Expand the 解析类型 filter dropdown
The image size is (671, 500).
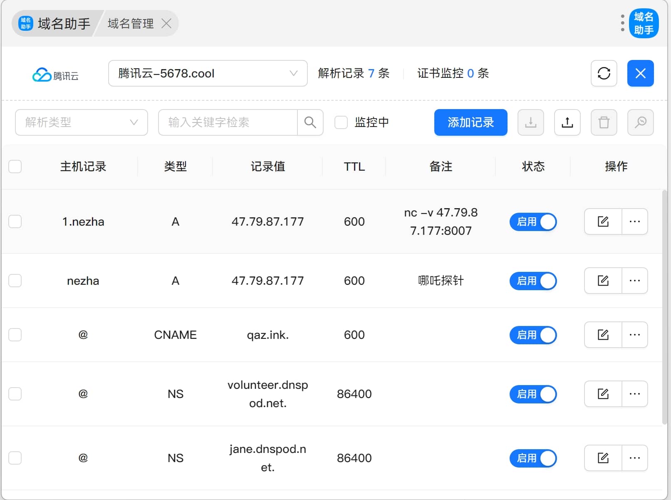coord(82,122)
